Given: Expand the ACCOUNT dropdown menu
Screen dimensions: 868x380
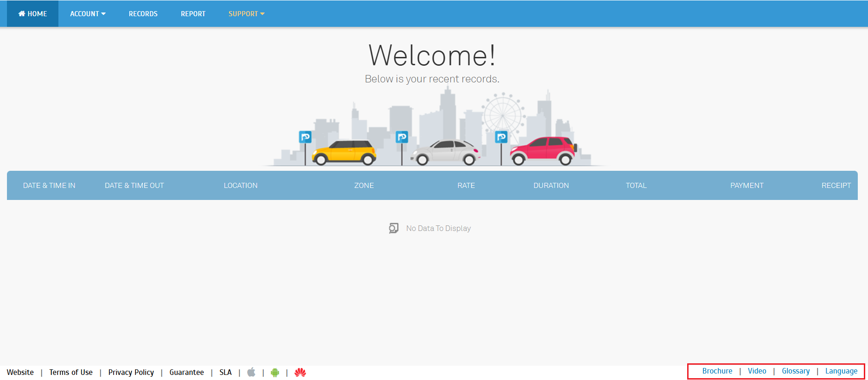Looking at the screenshot, I should coord(88,14).
